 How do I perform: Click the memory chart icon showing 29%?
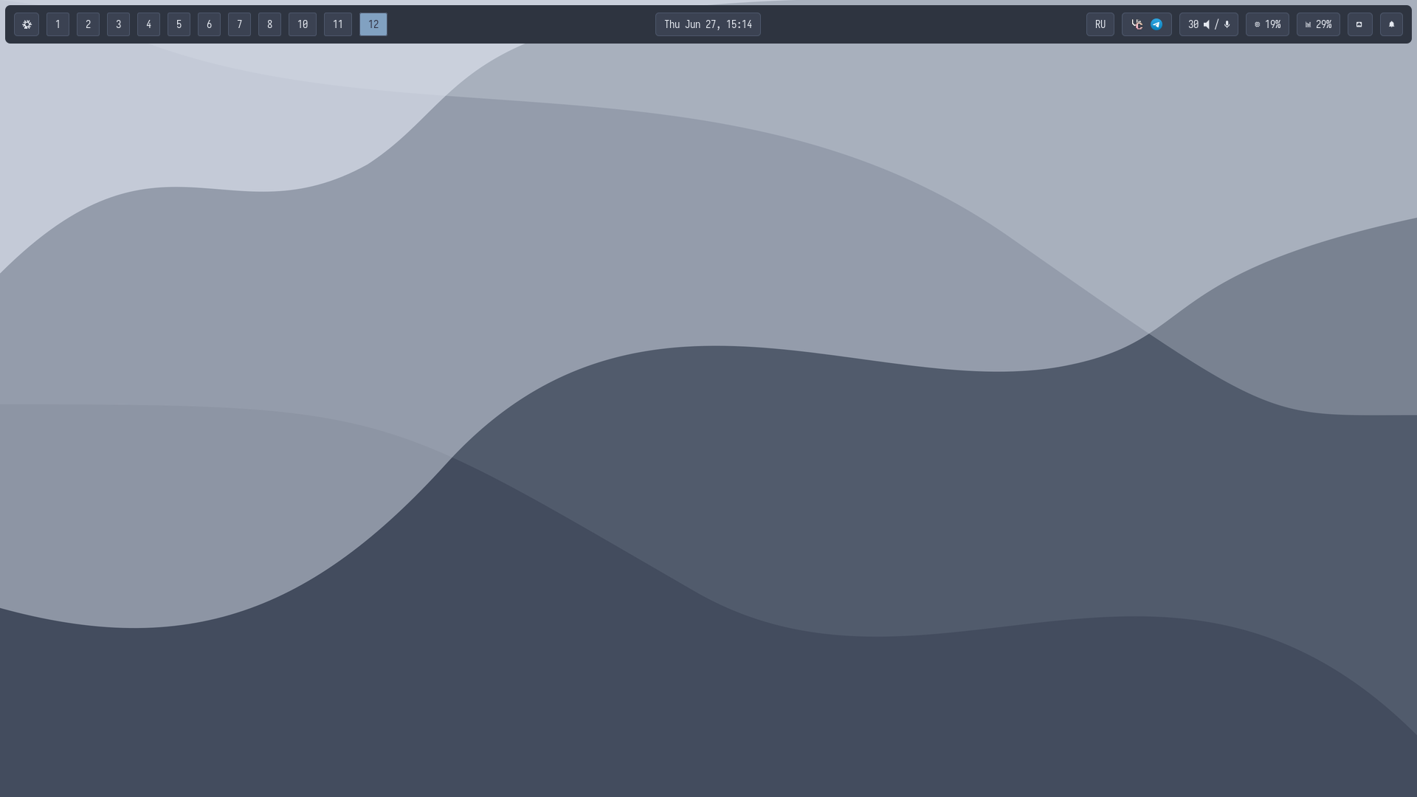point(1308,24)
